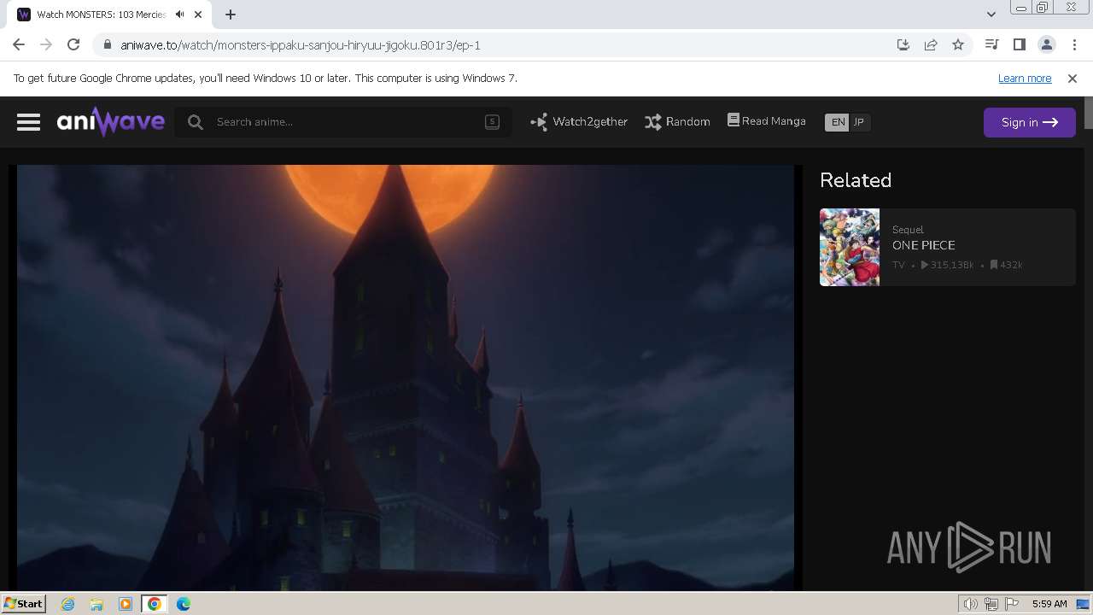The image size is (1093, 615).
Task: Open media controls icon
Action: (991, 44)
